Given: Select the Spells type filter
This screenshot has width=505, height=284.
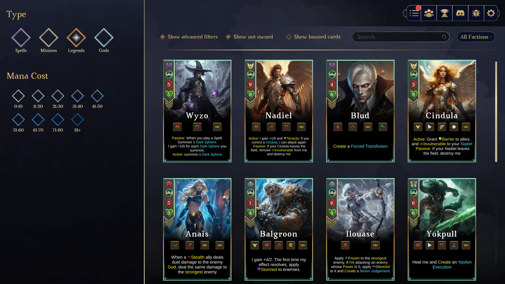Looking at the screenshot, I should point(21,40).
